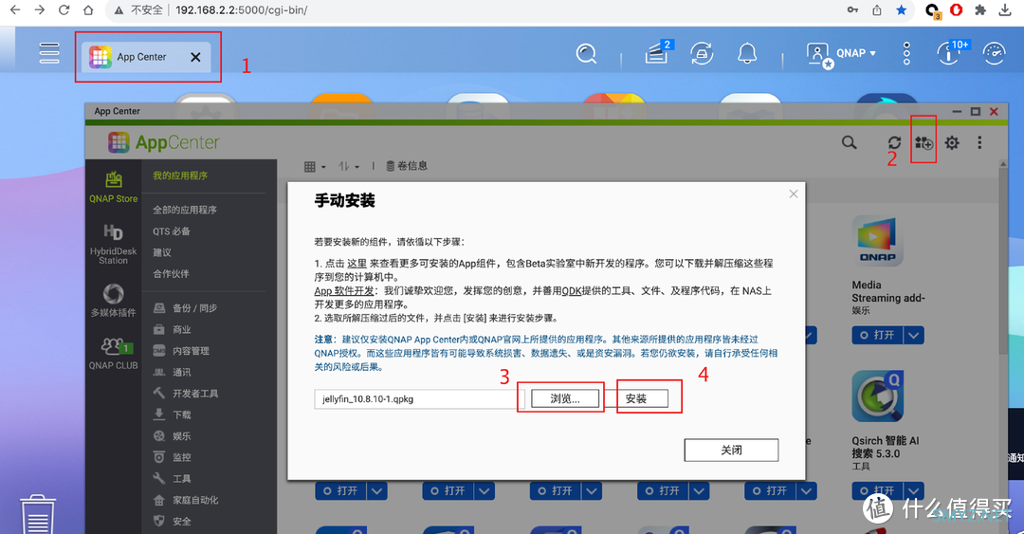Open 卷信息 volume info

tap(406, 166)
